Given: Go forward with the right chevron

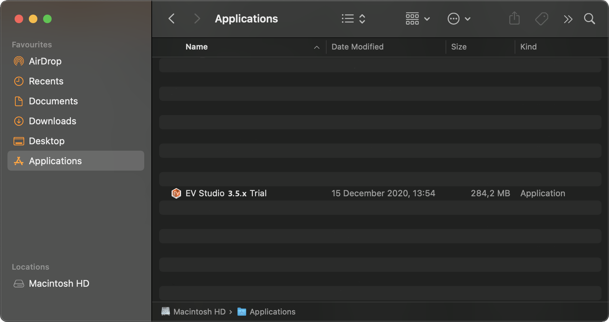Looking at the screenshot, I should (197, 19).
